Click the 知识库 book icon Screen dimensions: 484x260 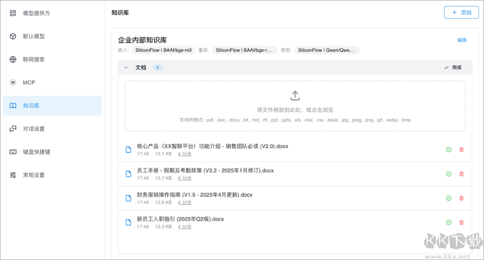point(13,106)
